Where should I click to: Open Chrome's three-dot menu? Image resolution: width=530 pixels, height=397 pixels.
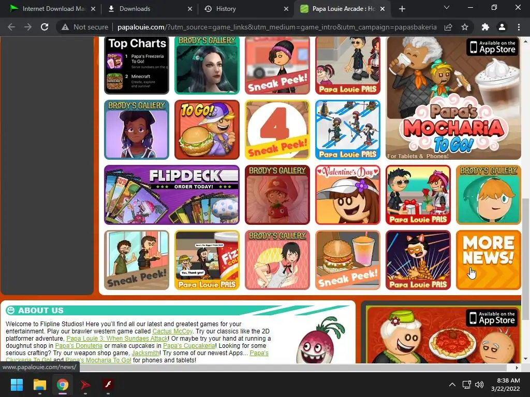point(519,27)
